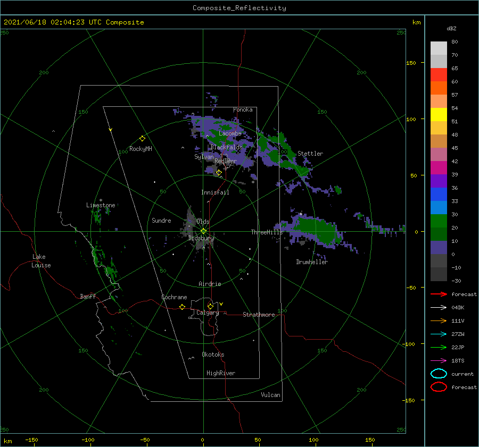Click the yellow radar-center diamond at Olds
The width and height of the screenshot is (479, 447).
point(203,231)
